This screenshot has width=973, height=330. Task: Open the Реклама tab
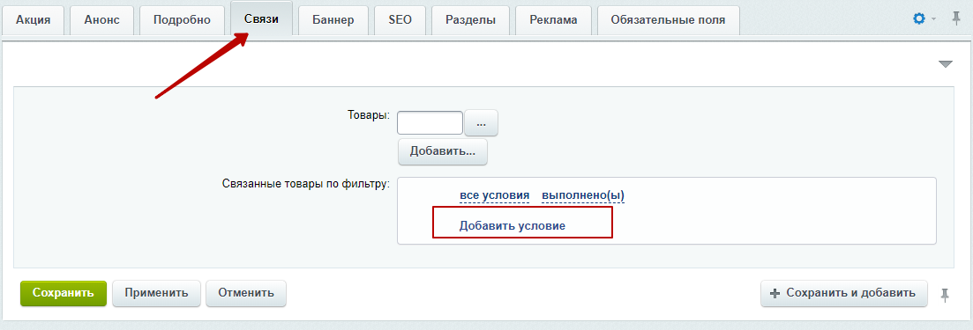(x=553, y=20)
